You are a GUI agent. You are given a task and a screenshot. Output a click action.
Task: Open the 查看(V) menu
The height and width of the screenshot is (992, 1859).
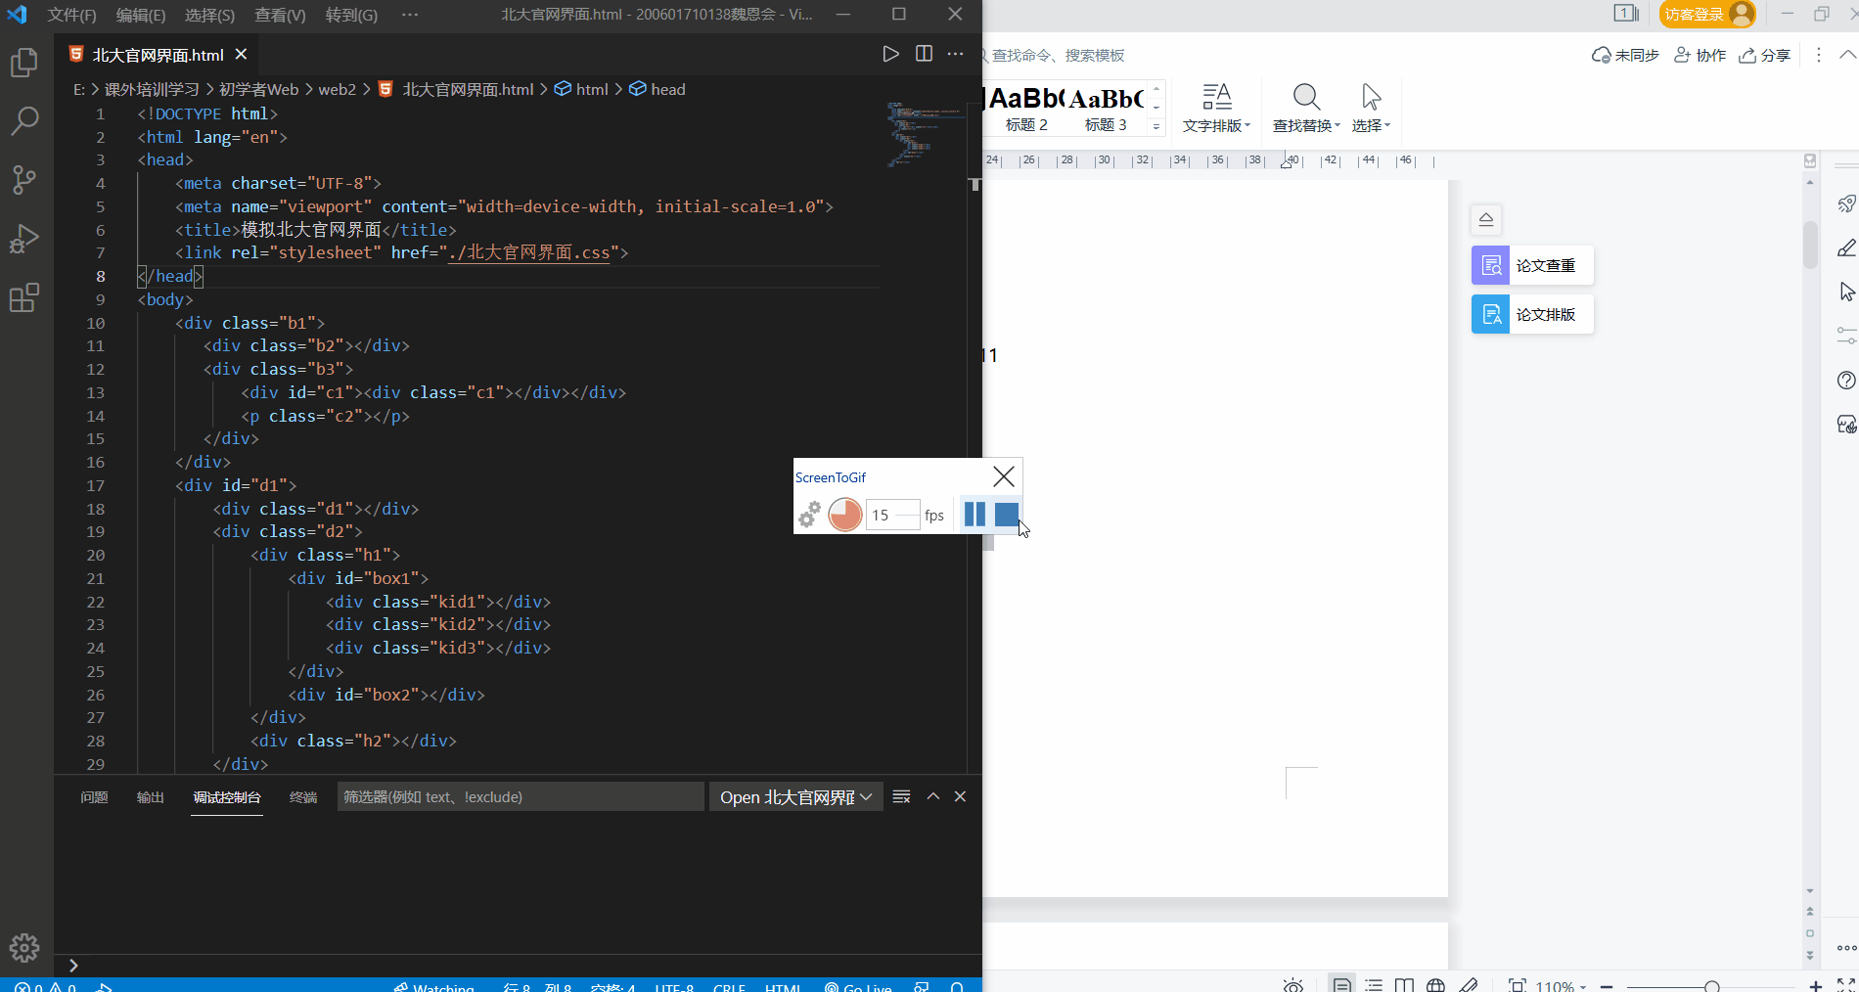pos(280,15)
